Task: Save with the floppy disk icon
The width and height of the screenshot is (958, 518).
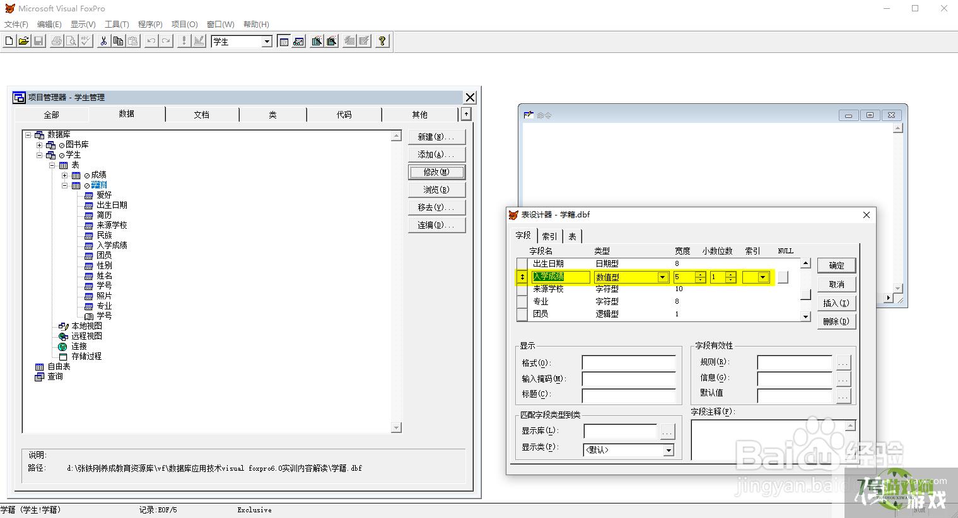Action: coord(38,41)
